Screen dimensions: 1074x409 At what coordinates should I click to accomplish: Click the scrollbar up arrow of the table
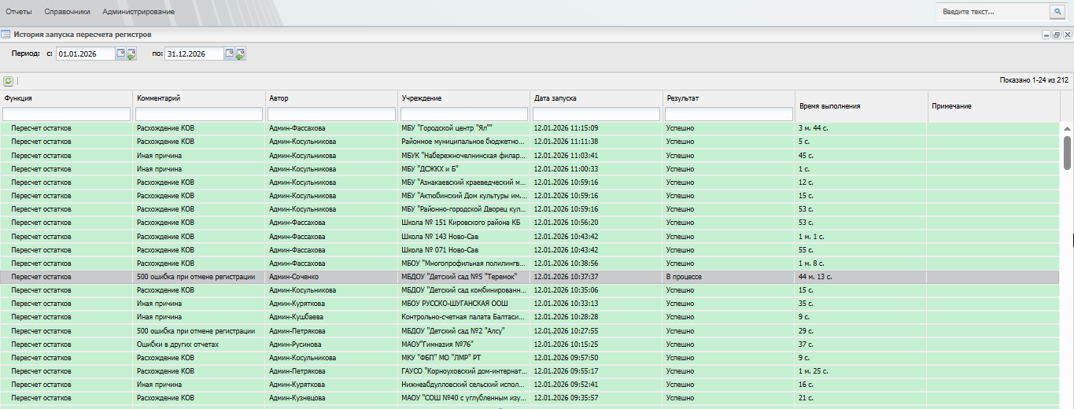click(1067, 127)
